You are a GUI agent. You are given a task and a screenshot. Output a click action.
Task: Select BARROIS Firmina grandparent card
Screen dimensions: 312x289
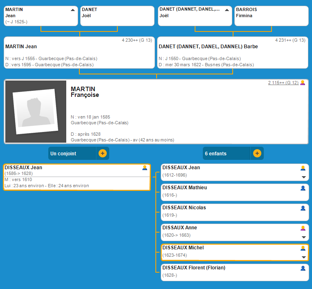tap(271, 16)
